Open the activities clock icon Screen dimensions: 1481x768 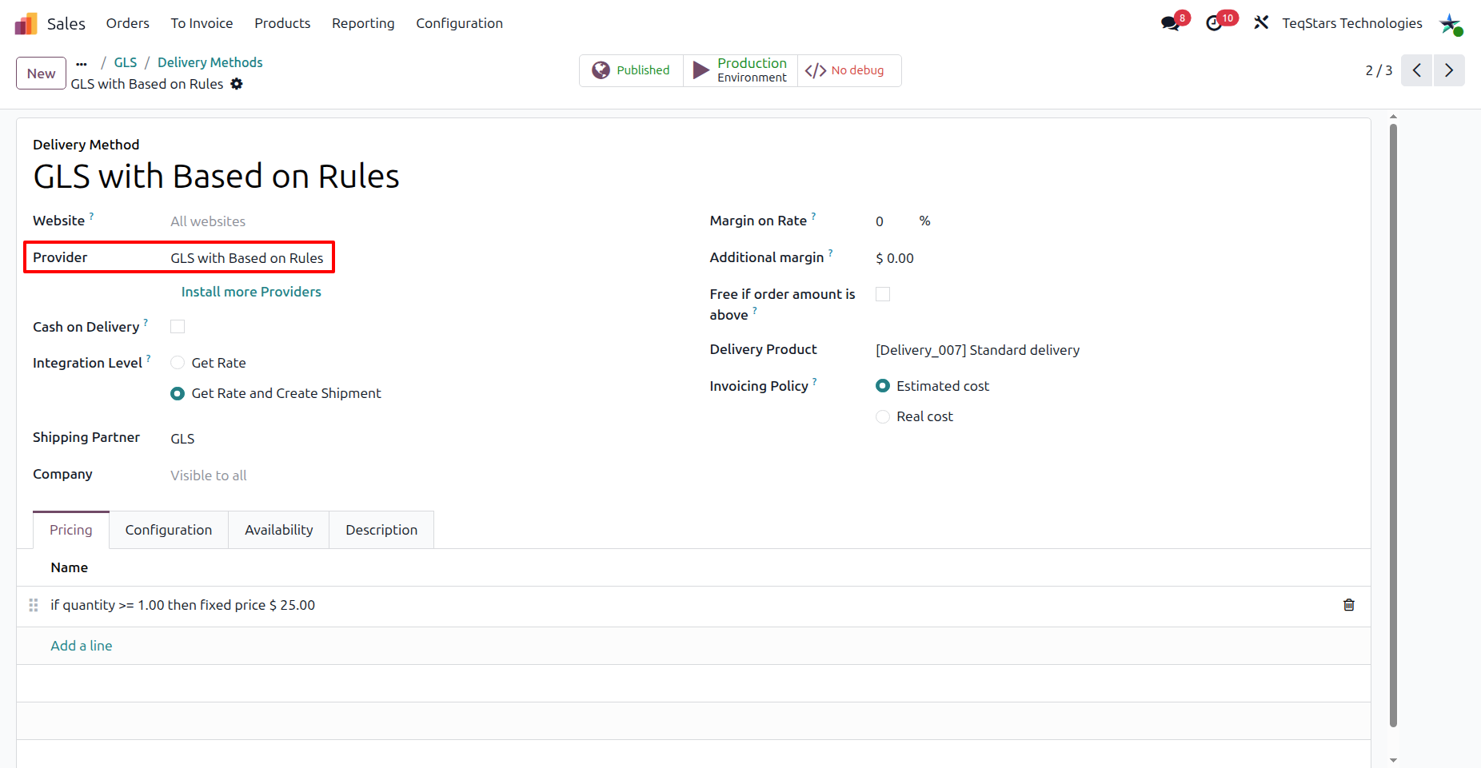[x=1214, y=23]
